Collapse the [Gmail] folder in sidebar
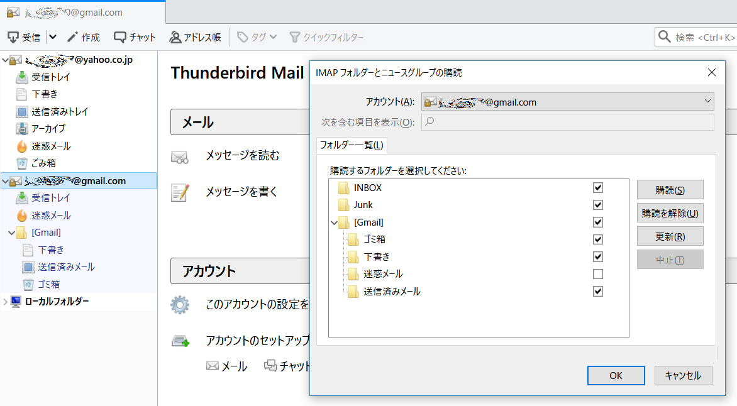Image resolution: width=737 pixels, height=406 pixels. [11, 233]
